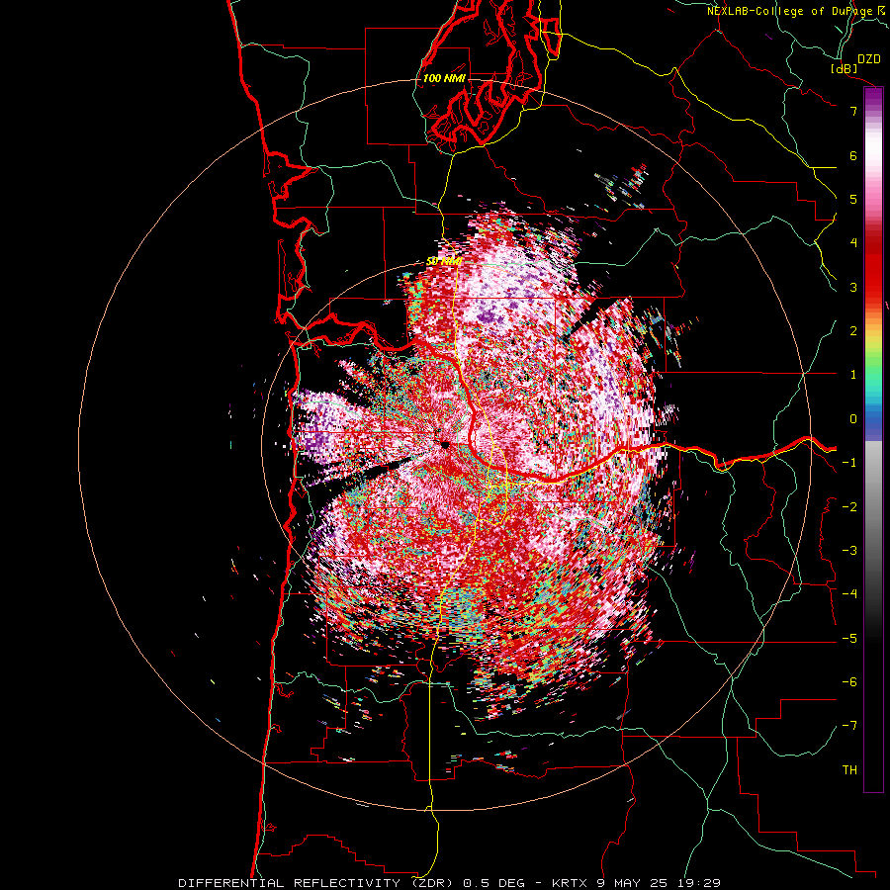Click the -1 value on the color scale
Screen dimensions: 890x890
tap(849, 463)
